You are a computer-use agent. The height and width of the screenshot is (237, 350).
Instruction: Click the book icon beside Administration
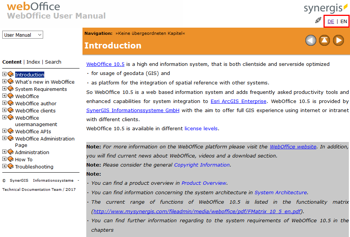(11, 152)
